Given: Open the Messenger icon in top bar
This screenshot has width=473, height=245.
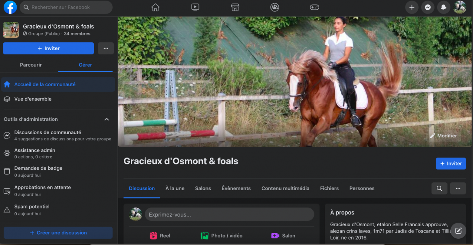Looking at the screenshot, I should click(x=428, y=7).
